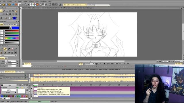Screen dimensions: 184x103
Task: Collapse the Tool PenBrush panel arrow
Action: (x=16, y=46)
